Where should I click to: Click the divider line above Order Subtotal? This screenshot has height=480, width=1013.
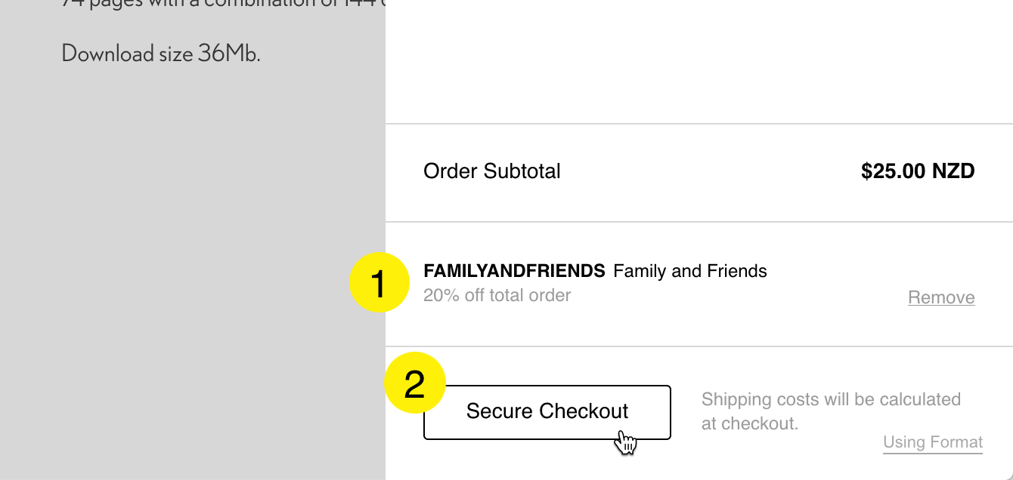coord(699,124)
